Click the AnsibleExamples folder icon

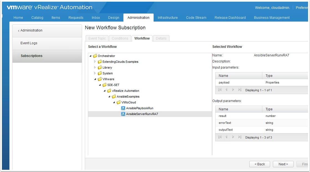click(114, 97)
